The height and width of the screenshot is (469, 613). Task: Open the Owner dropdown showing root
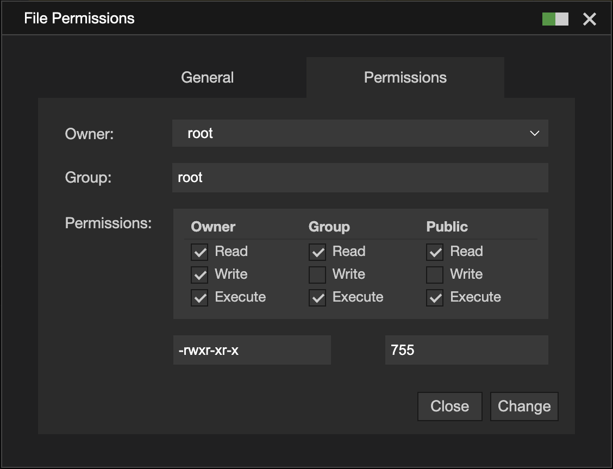[360, 133]
